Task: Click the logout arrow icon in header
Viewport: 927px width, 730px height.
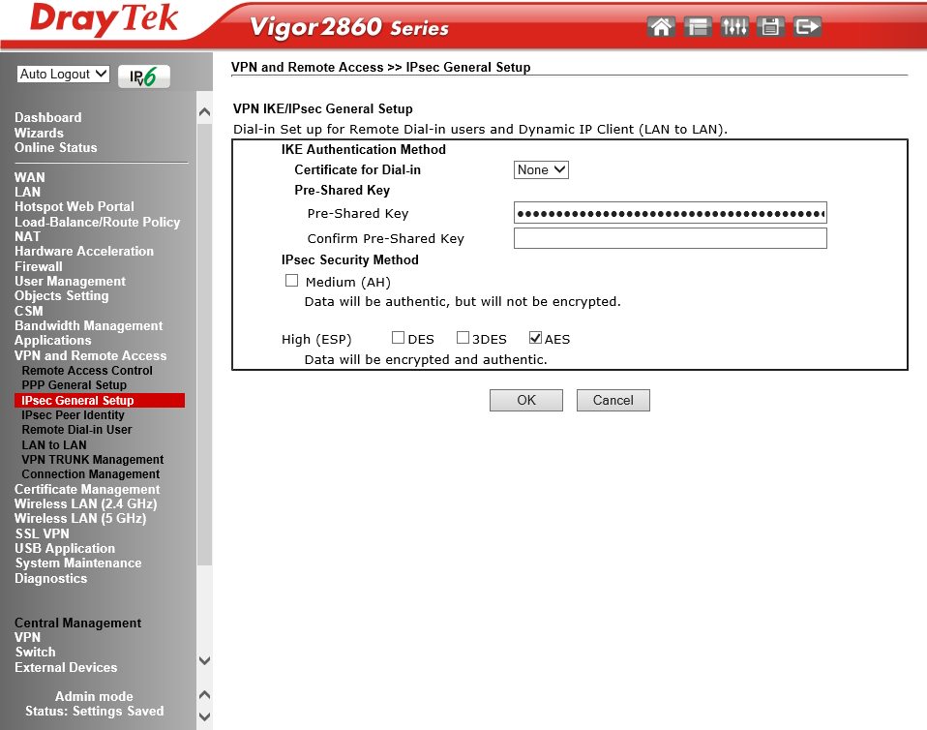Action: (x=807, y=26)
